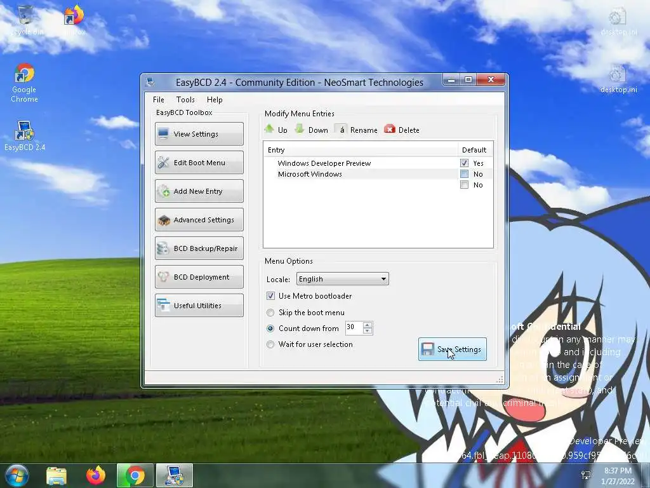
Task: Select the upper desktop.ini file icon
Action: [x=618, y=21]
